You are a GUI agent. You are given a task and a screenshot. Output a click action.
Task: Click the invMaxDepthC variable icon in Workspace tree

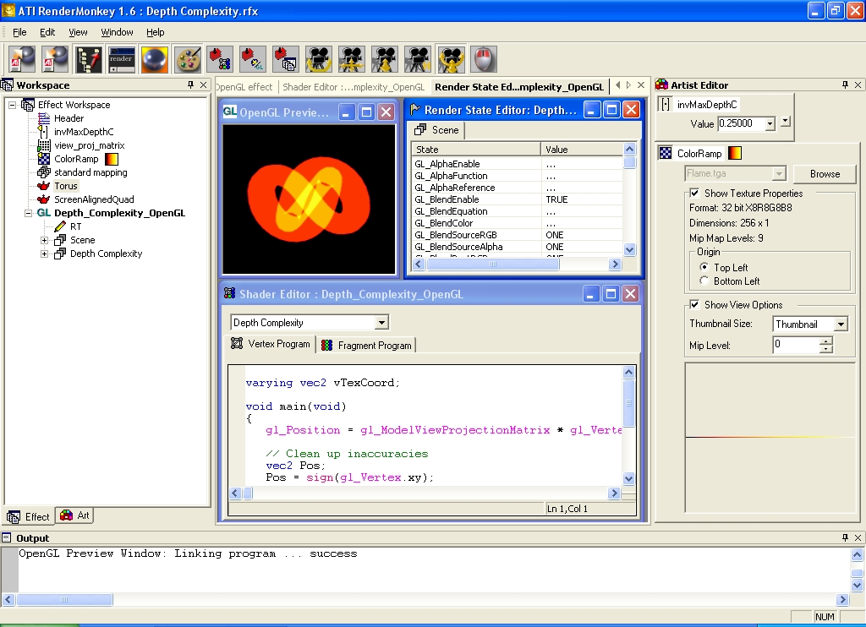(x=43, y=132)
